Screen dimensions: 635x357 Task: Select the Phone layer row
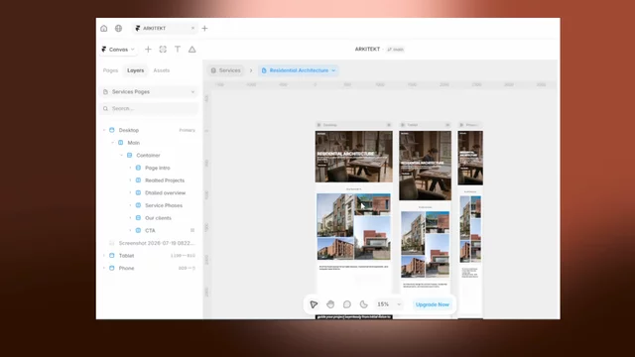click(x=149, y=269)
